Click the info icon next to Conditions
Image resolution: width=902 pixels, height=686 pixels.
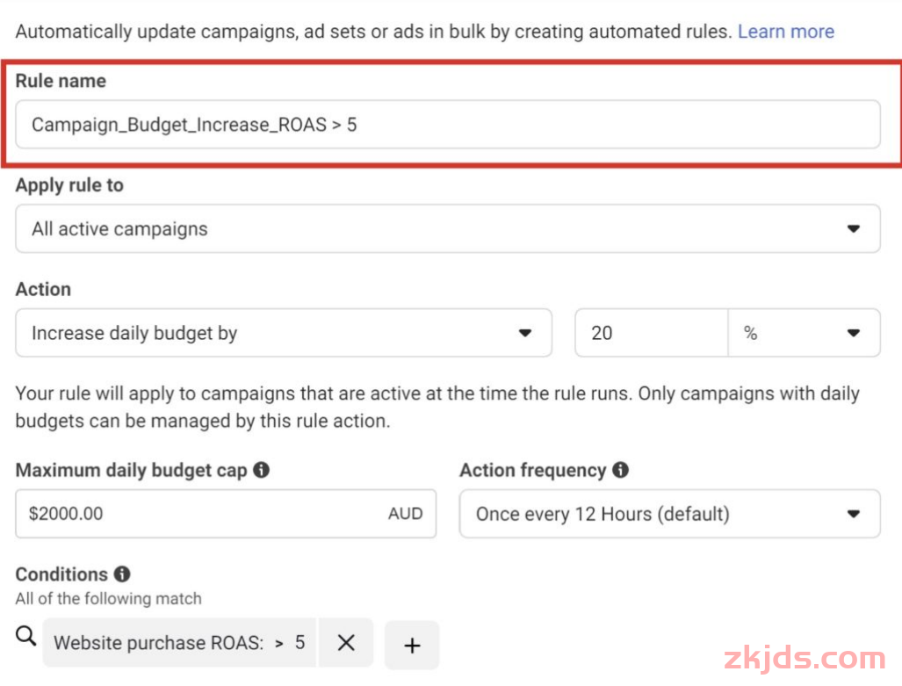(122, 574)
